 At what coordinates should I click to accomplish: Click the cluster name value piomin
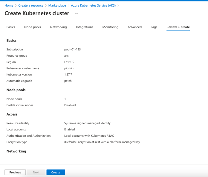point(69,68)
